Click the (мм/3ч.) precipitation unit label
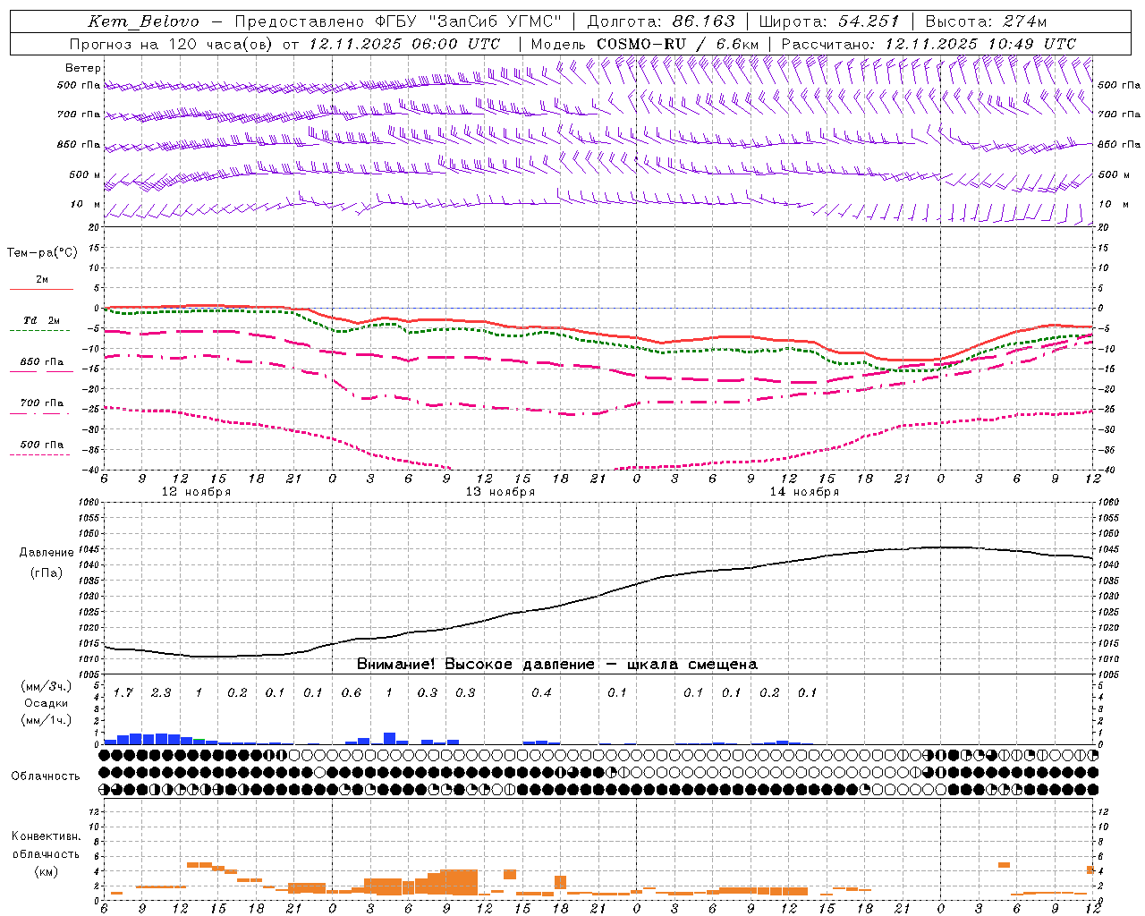The width and height of the screenshot is (1145, 916). click(46, 686)
